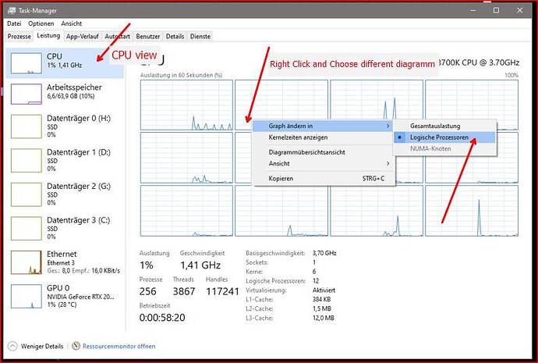The image size is (538, 363).
Task: Close the Task-Manager window
Action: tap(520, 10)
